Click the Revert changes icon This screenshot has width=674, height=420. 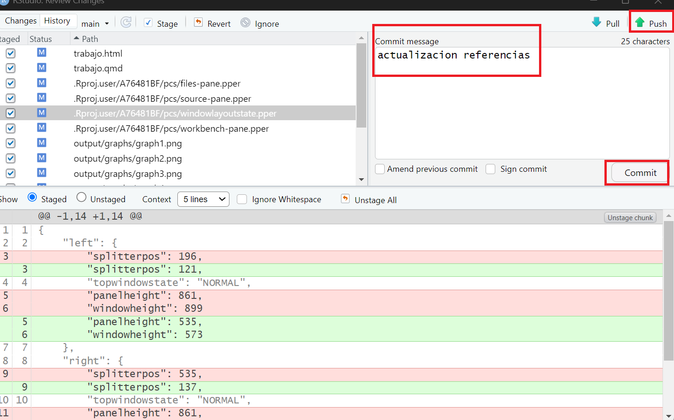click(198, 23)
